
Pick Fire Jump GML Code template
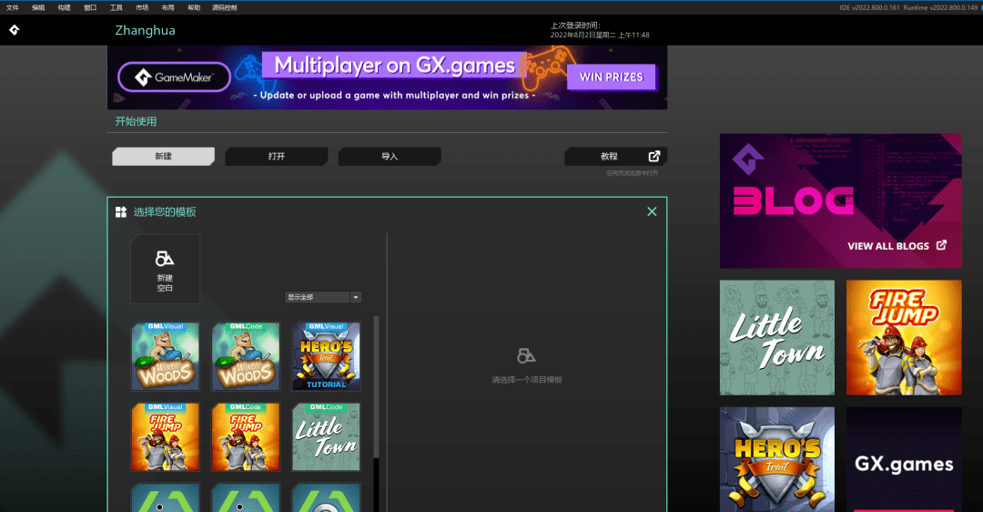pyautogui.click(x=245, y=436)
